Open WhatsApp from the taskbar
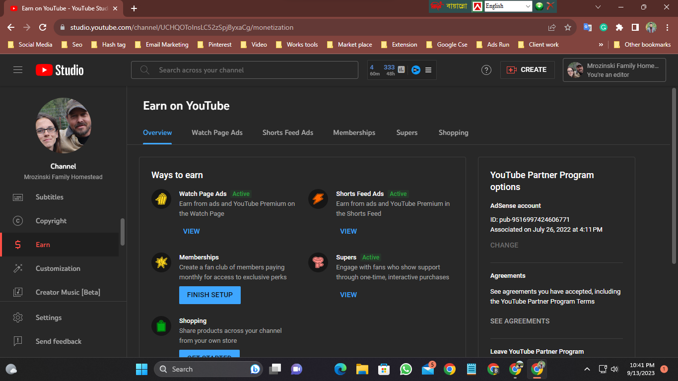 click(406, 369)
